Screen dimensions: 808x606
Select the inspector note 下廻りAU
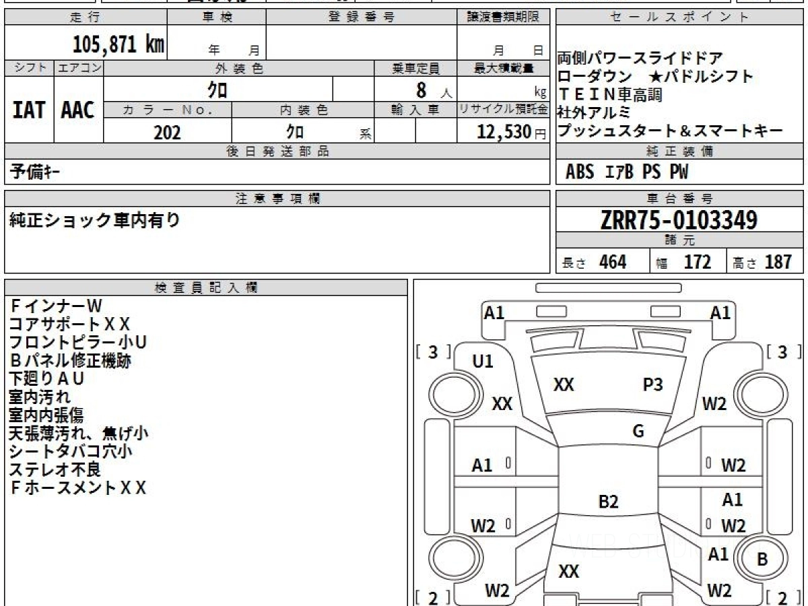pyautogui.click(x=46, y=379)
